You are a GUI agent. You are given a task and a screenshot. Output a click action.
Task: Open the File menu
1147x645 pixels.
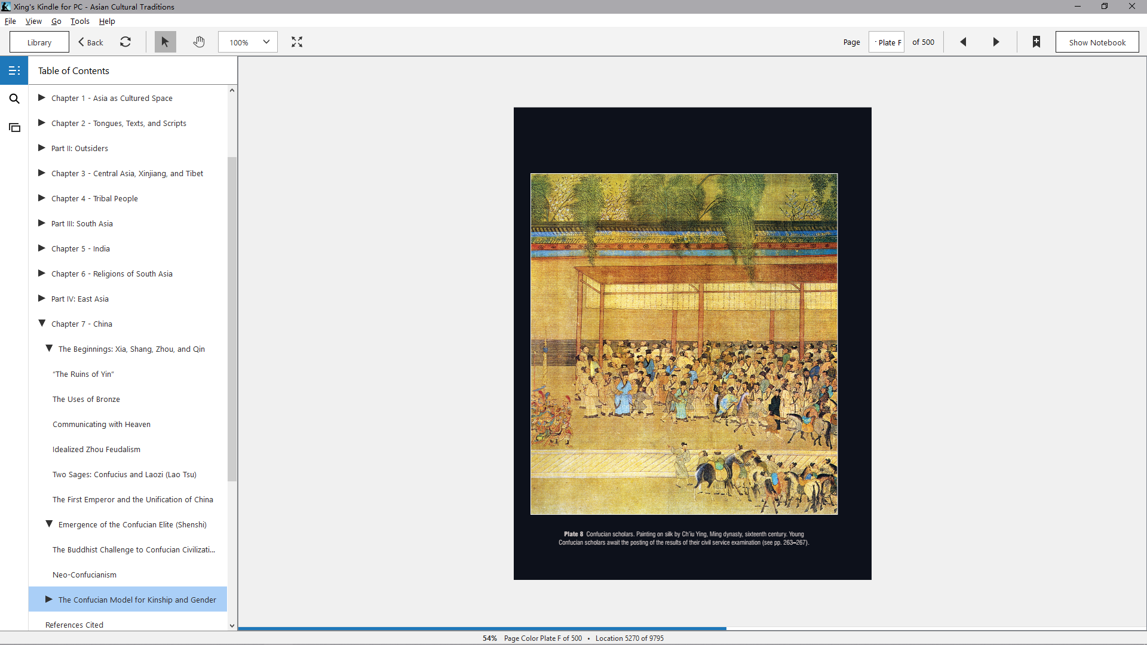(x=10, y=21)
